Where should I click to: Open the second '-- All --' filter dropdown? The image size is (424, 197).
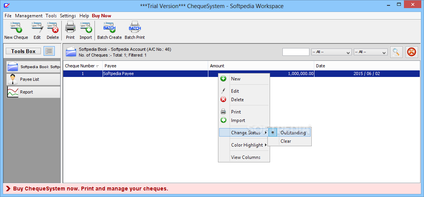click(371, 52)
